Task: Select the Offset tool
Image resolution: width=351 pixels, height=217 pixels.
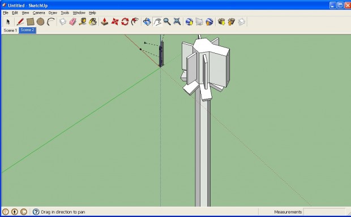Action: click(135, 21)
